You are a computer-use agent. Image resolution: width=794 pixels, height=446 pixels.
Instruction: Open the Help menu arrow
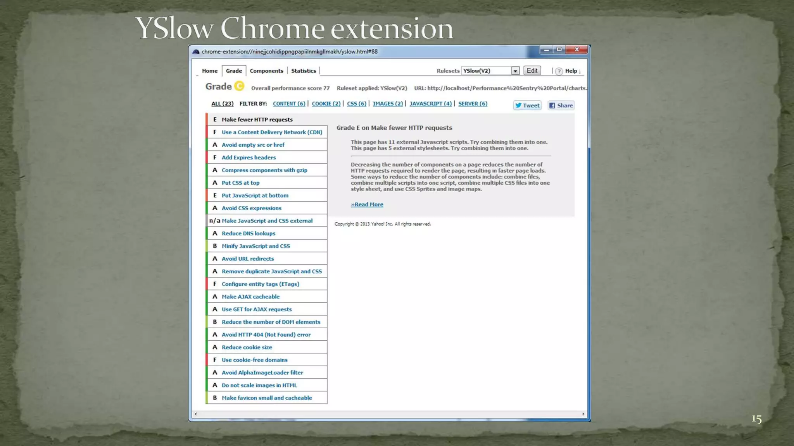[x=580, y=71]
